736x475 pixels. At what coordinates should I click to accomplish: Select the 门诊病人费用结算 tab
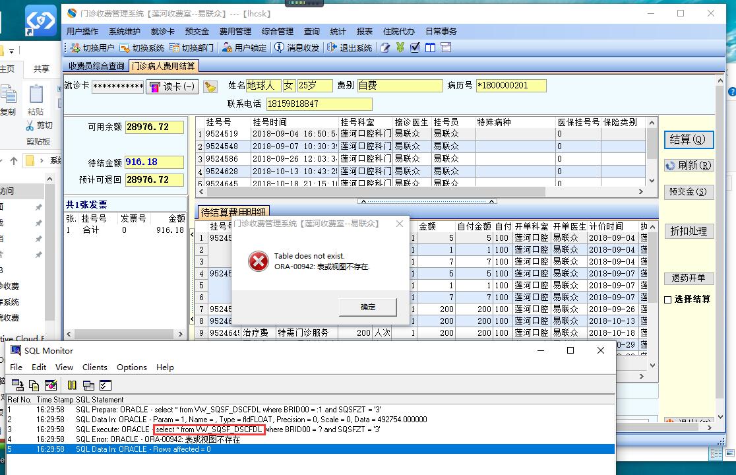coord(164,66)
